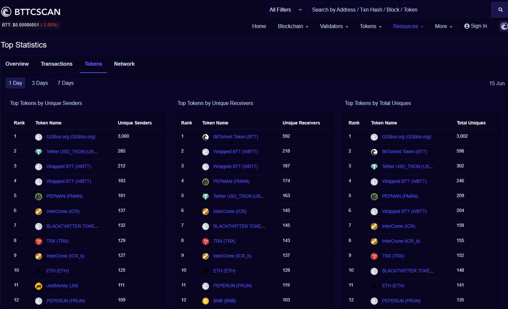Click the search address input field
Image resolution: width=508 pixels, height=309 pixels.
pos(399,10)
